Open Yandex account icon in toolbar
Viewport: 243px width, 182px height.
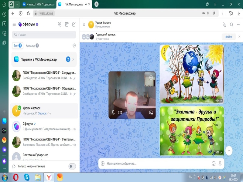pos(21,13)
